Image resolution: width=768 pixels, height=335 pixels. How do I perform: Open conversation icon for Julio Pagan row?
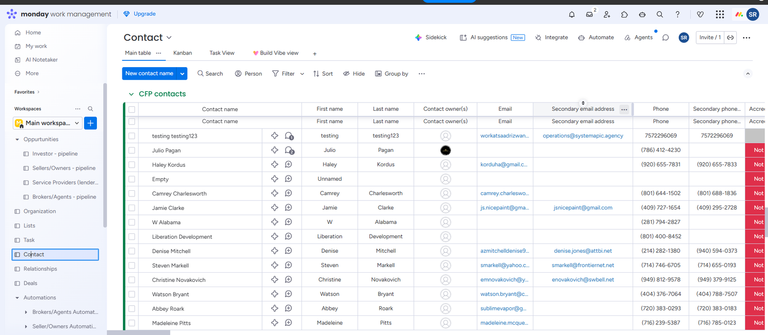(x=289, y=150)
